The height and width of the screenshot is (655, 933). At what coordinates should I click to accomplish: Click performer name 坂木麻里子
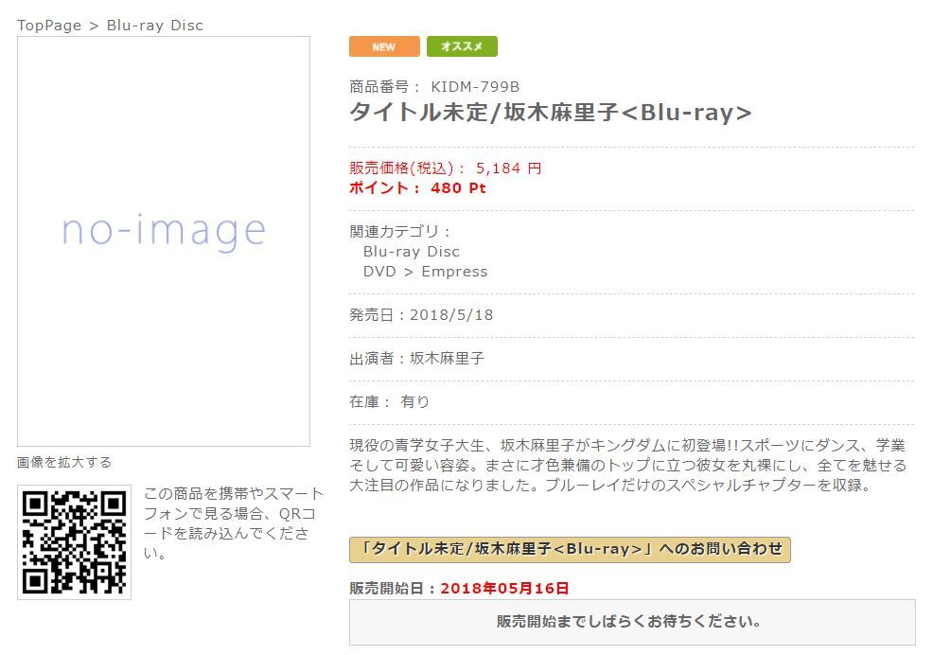click(x=447, y=359)
